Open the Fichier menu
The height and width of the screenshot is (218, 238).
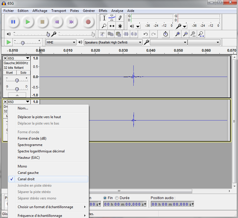coord(8,11)
